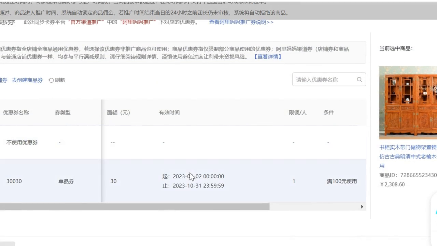Click the 券类型 column header
The image size is (437, 246).
pos(63,113)
